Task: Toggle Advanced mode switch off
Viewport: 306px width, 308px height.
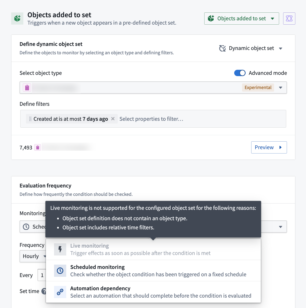Action: 240,73
